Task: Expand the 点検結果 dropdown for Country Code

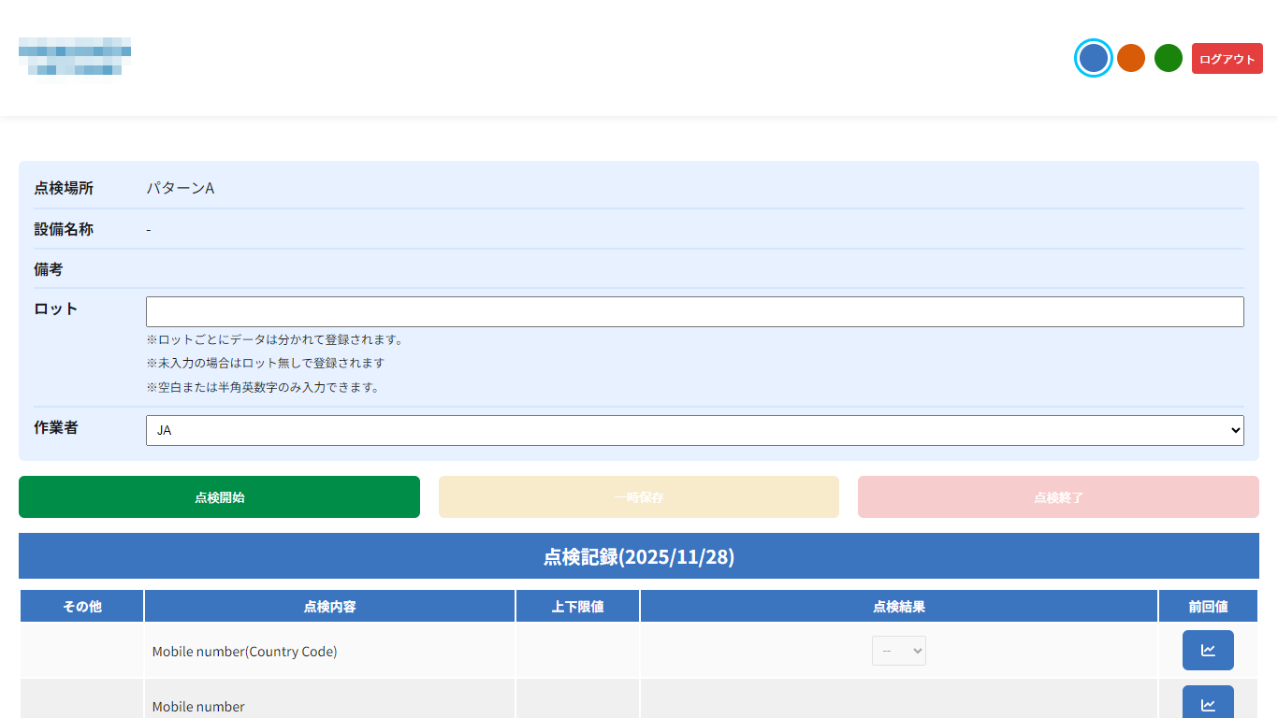Action: (899, 651)
